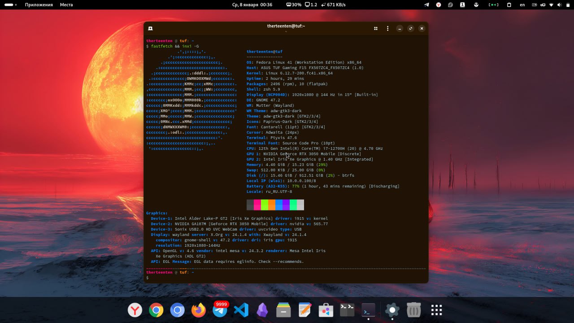Switch to the running Ptyxis terminal dock icon
This screenshot has width=574, height=323.
[x=369, y=310]
